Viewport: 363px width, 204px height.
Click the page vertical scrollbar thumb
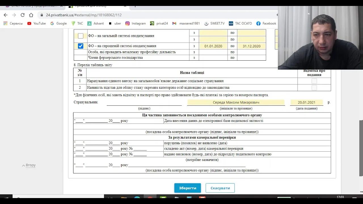point(361,148)
